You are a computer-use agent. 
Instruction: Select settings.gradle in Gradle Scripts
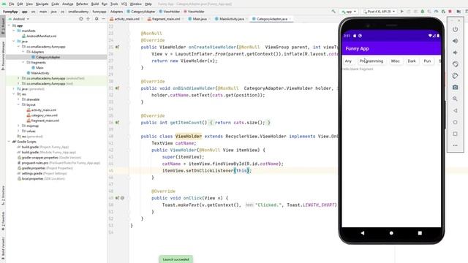tap(31, 173)
